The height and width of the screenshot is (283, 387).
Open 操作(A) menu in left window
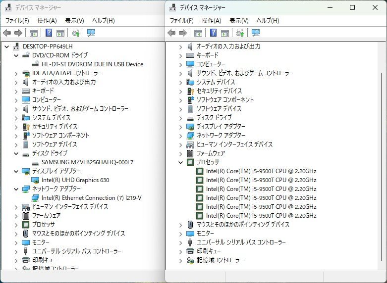(47, 20)
